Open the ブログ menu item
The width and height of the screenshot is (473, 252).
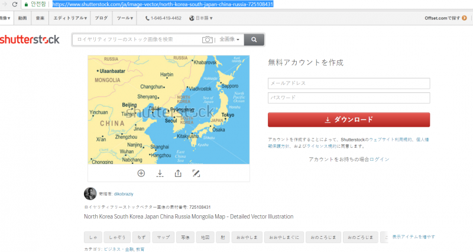click(101, 18)
